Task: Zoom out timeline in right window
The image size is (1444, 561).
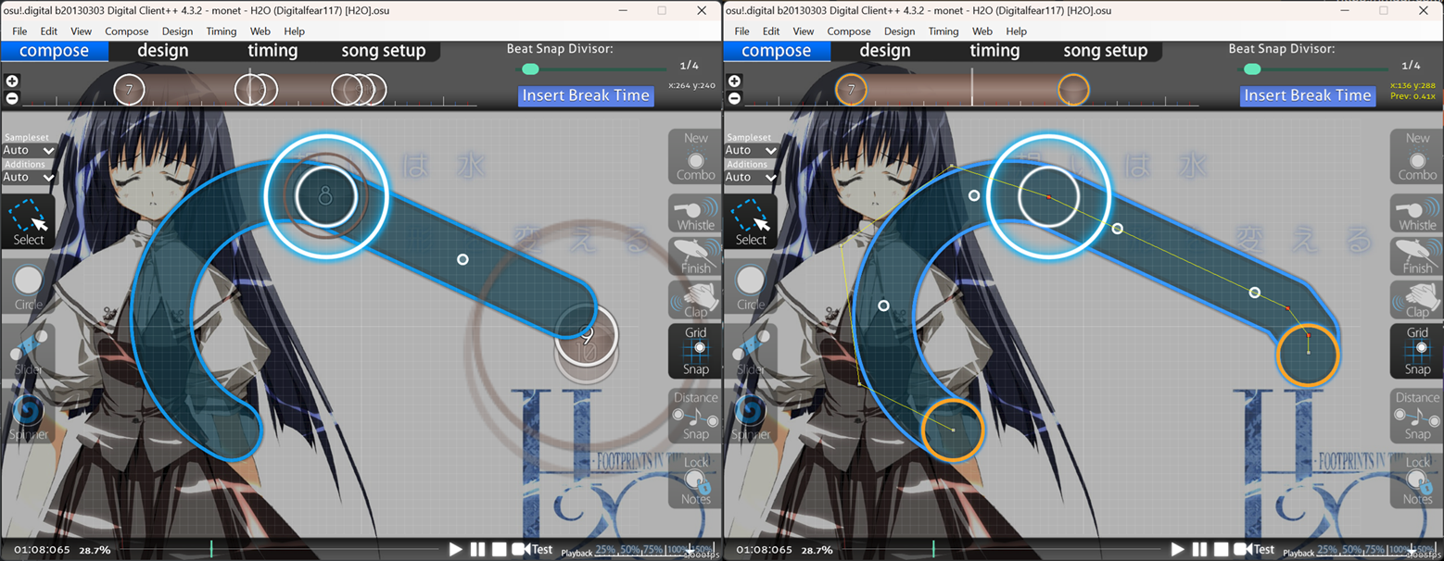Action: pyautogui.click(x=734, y=98)
